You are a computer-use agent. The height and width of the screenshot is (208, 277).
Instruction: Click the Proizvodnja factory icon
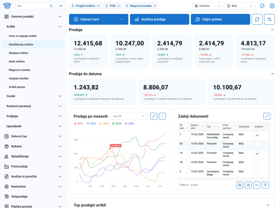point(7,166)
